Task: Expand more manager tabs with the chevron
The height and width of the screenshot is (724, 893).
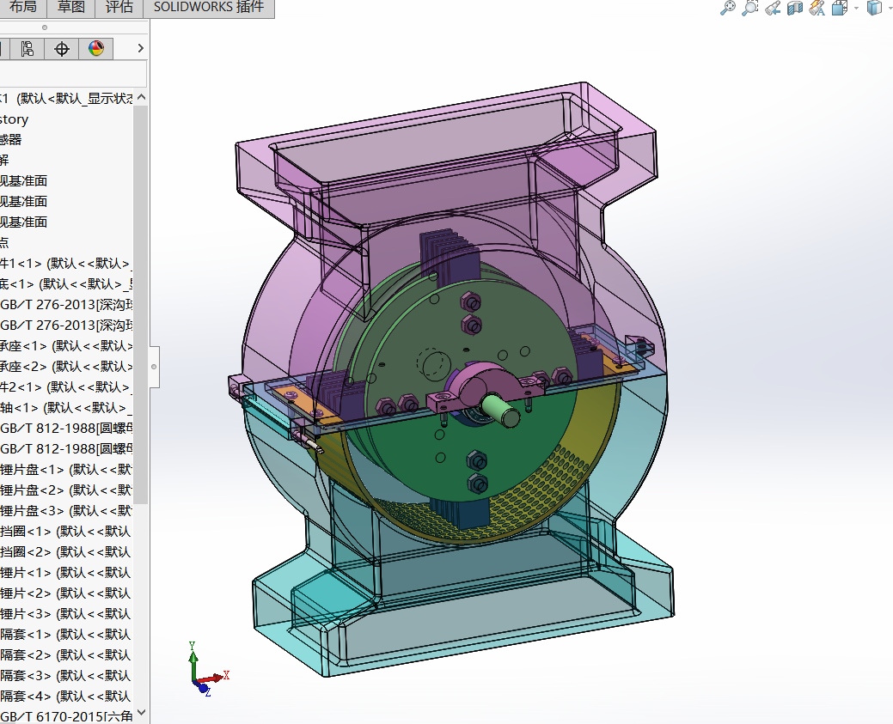Action: click(x=140, y=48)
